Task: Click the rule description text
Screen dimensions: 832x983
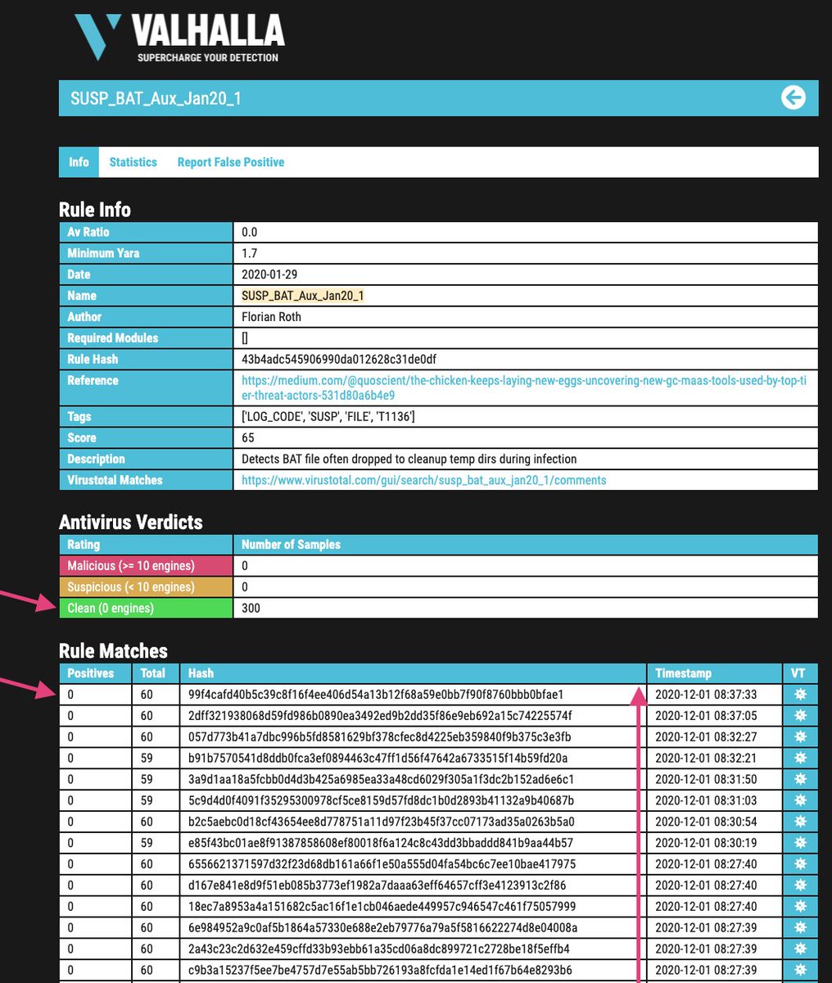Action: [x=409, y=460]
